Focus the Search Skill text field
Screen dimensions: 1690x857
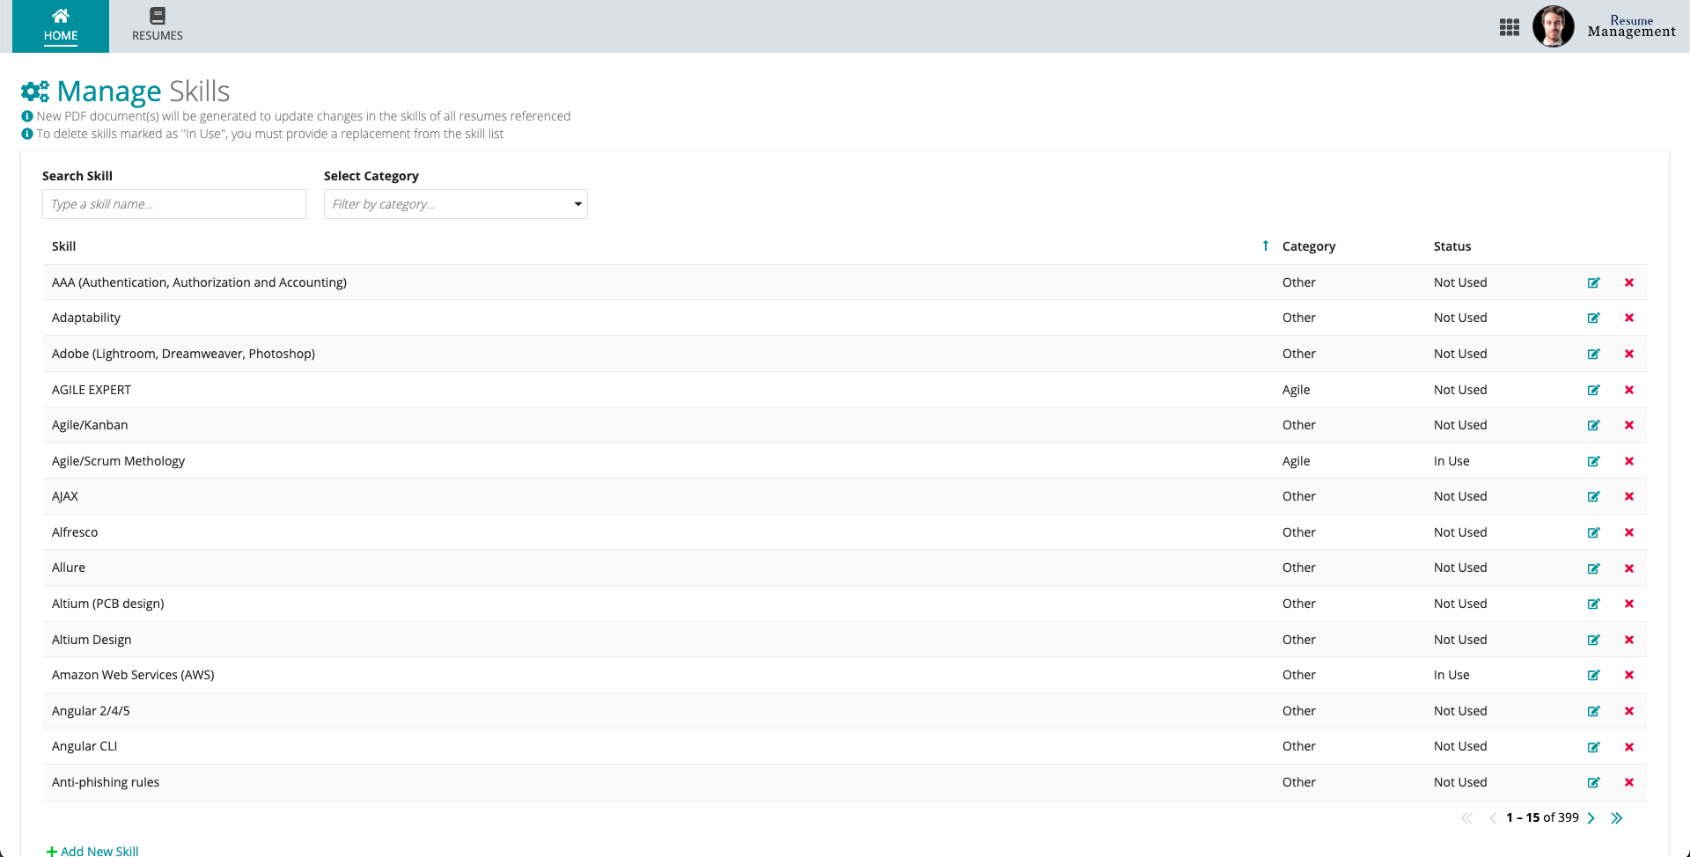(x=174, y=204)
